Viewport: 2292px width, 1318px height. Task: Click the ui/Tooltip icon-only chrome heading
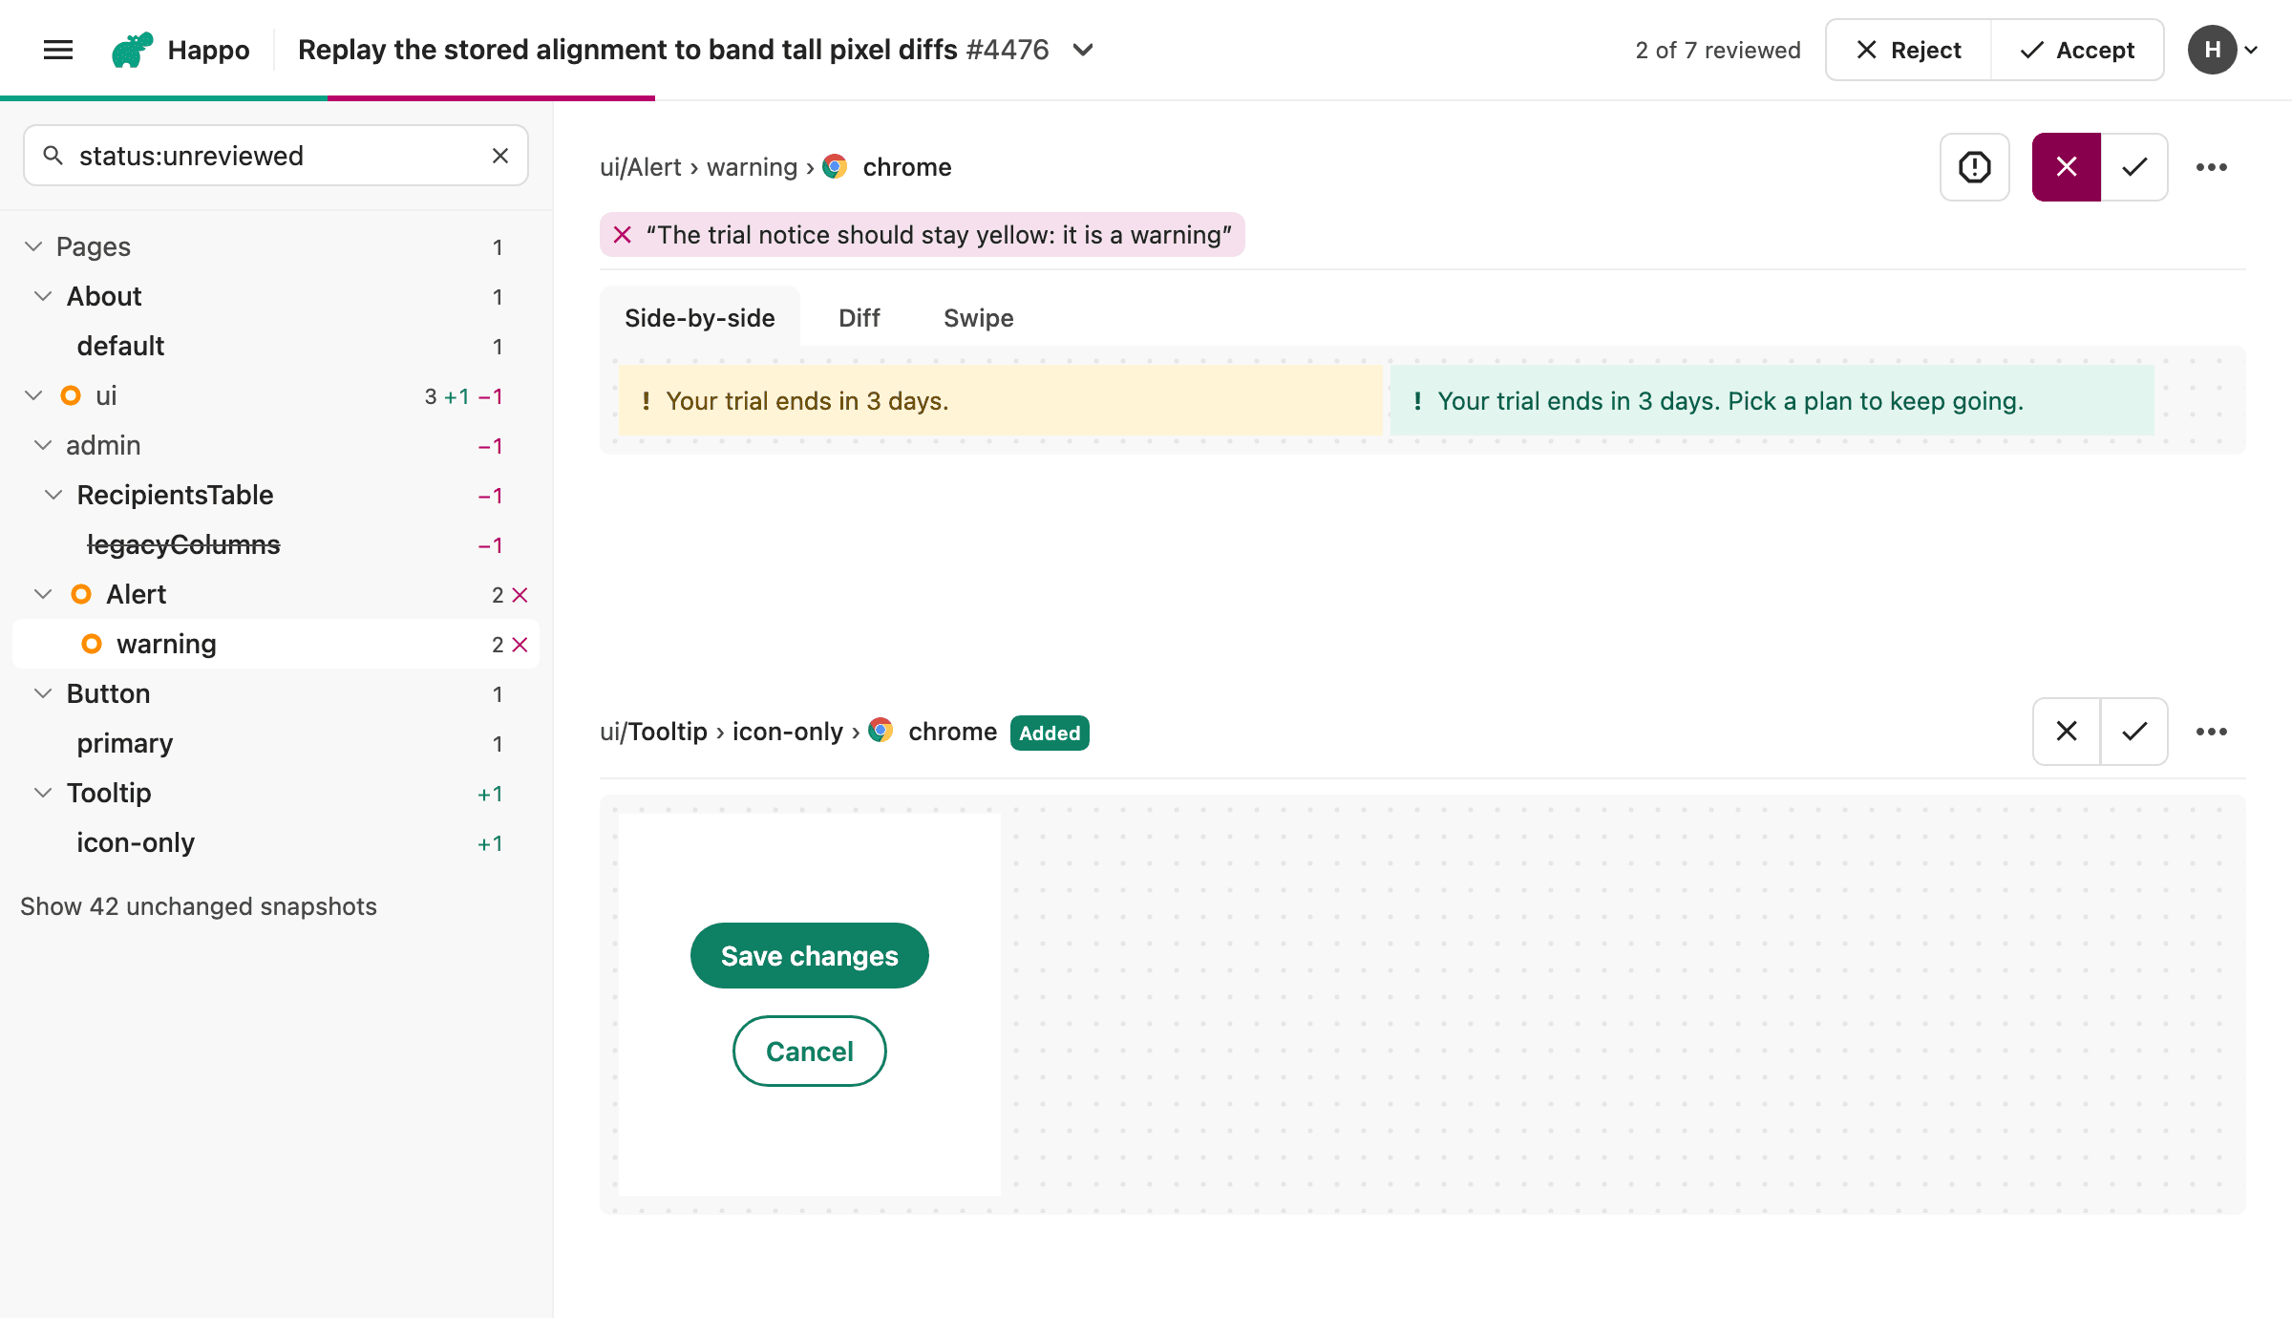click(798, 732)
